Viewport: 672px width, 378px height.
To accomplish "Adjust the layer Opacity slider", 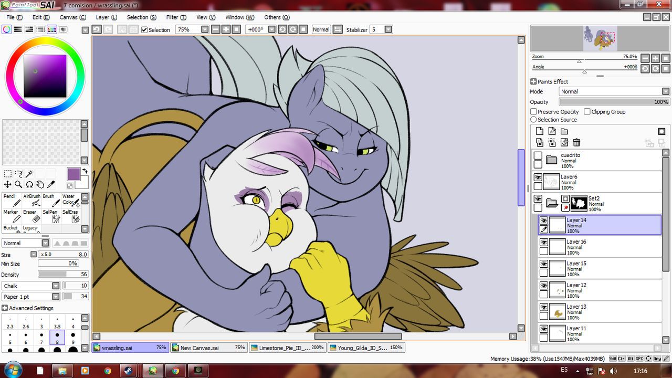I will click(x=614, y=102).
